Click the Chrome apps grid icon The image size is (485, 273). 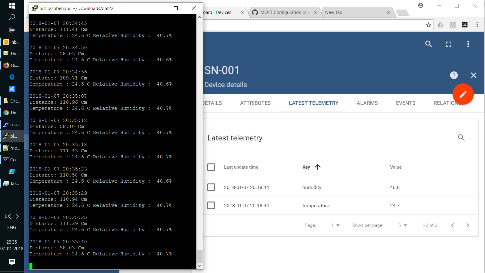coord(465,25)
